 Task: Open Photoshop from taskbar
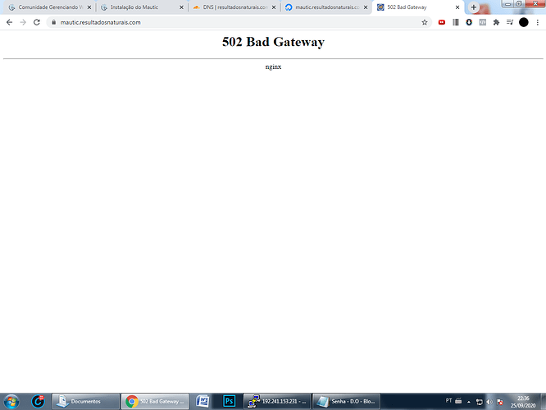pyautogui.click(x=229, y=402)
